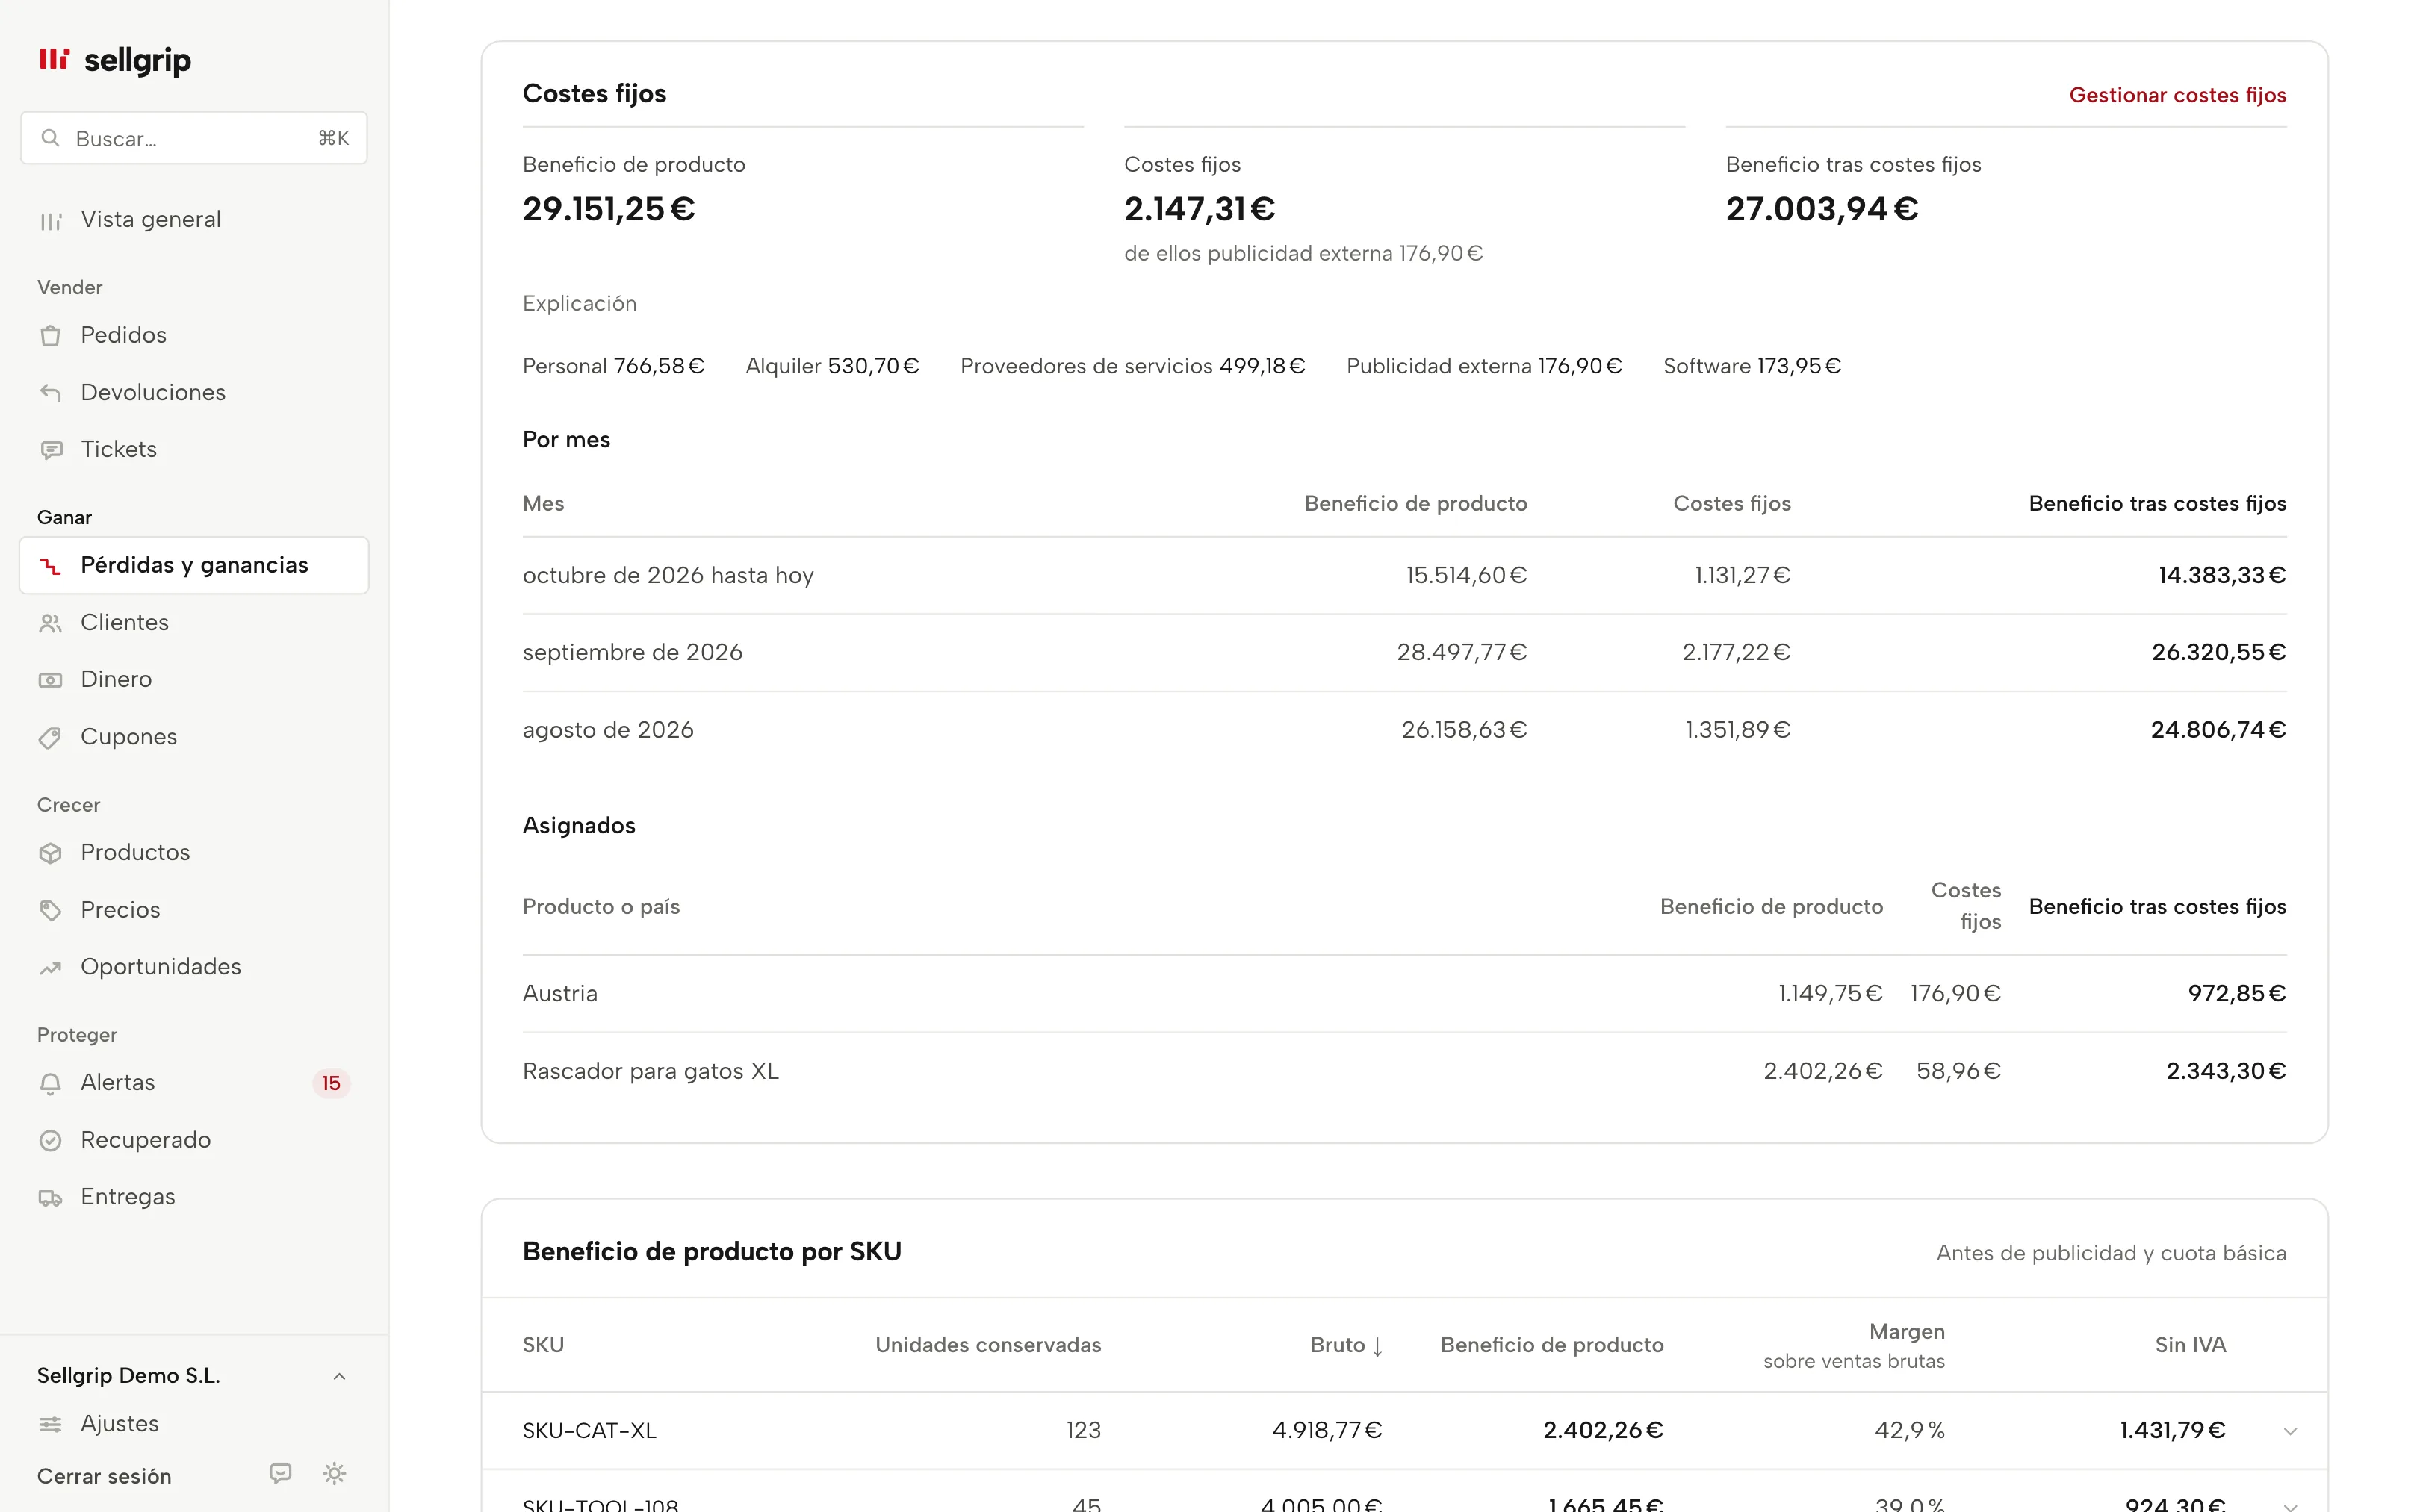Screen dimensions: 2420x1512
Task: Expand the Sellgrip Demo S.L. account chevron
Action: click(x=339, y=1376)
